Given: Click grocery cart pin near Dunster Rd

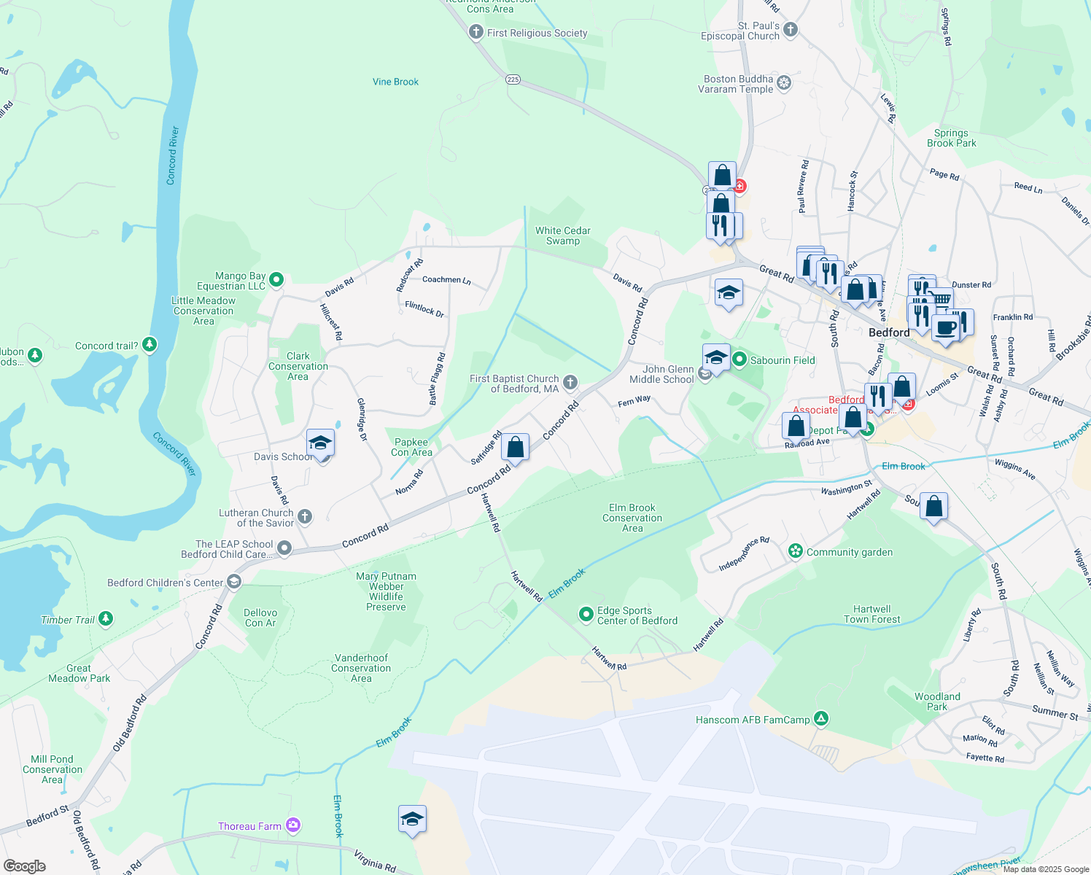Looking at the screenshot, I should (x=941, y=299).
